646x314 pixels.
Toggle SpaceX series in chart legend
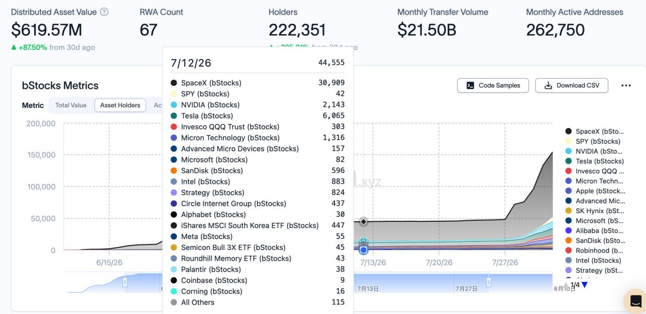pos(595,131)
